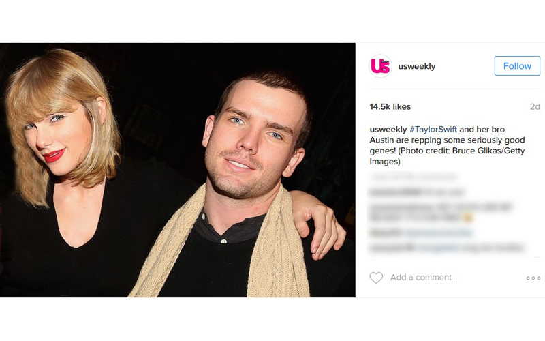
Task: Open usweekly profile from header username
Action: (x=417, y=66)
